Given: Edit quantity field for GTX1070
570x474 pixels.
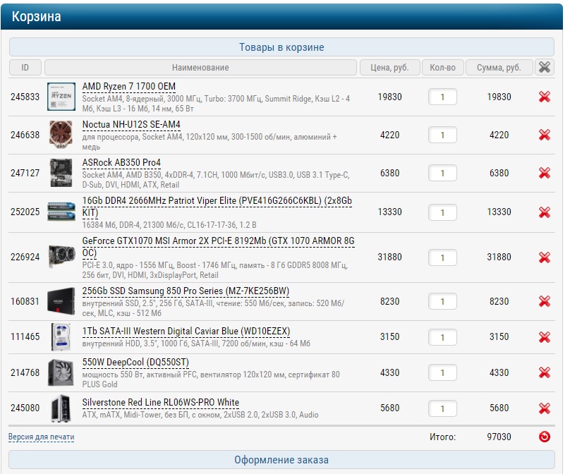Looking at the screenshot, I should coord(442,257).
